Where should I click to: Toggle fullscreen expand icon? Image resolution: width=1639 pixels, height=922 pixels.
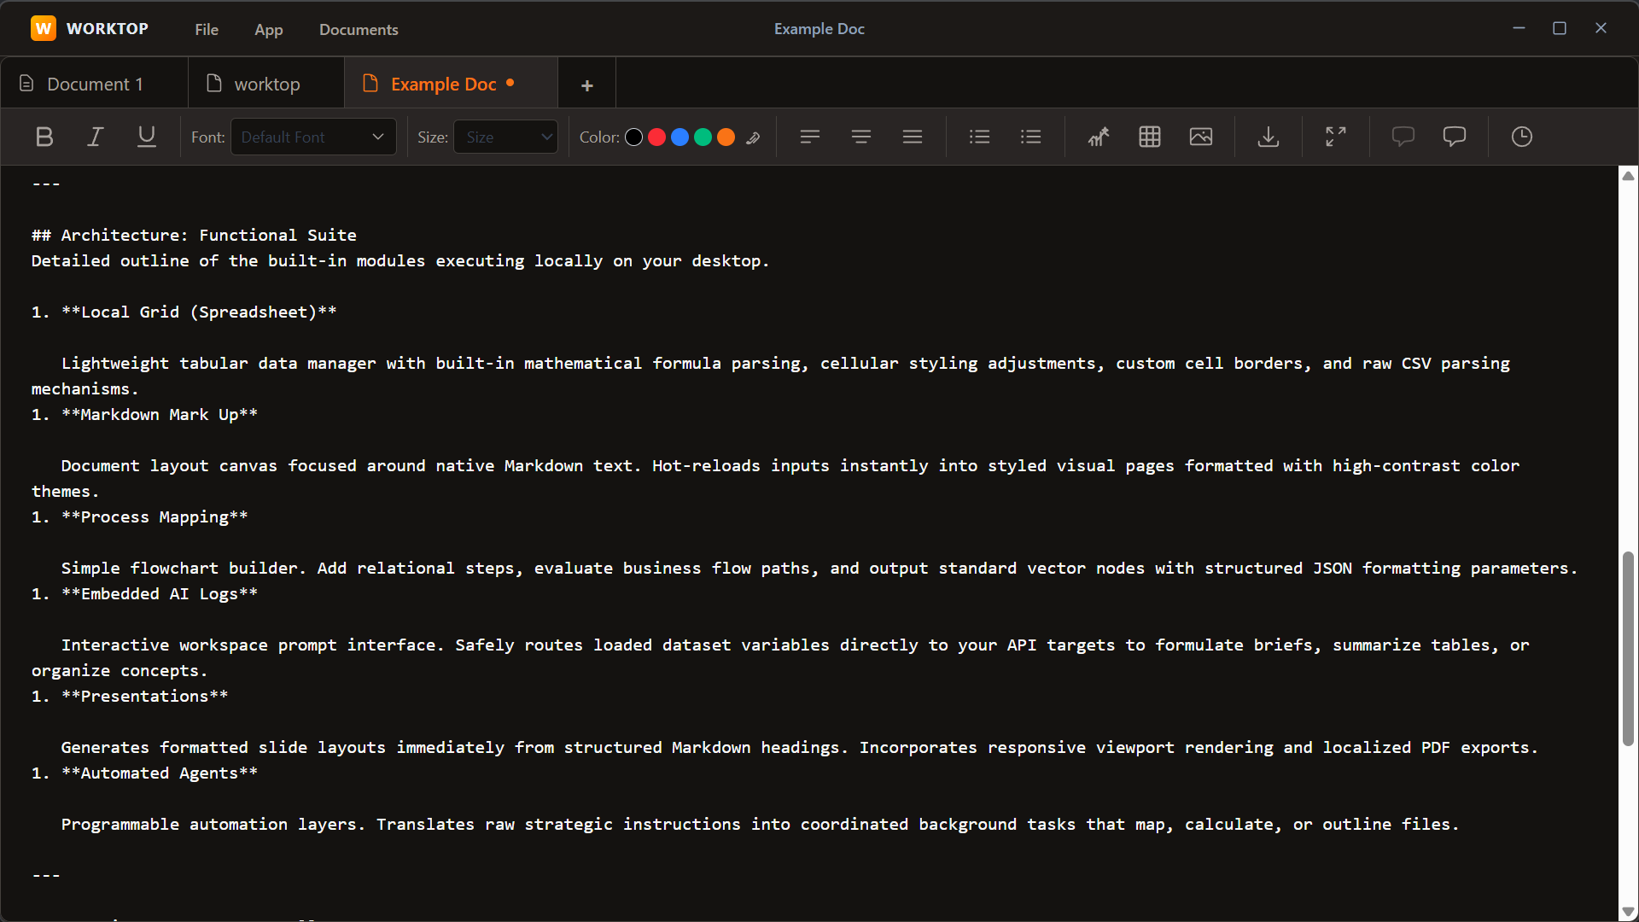pos(1336,137)
